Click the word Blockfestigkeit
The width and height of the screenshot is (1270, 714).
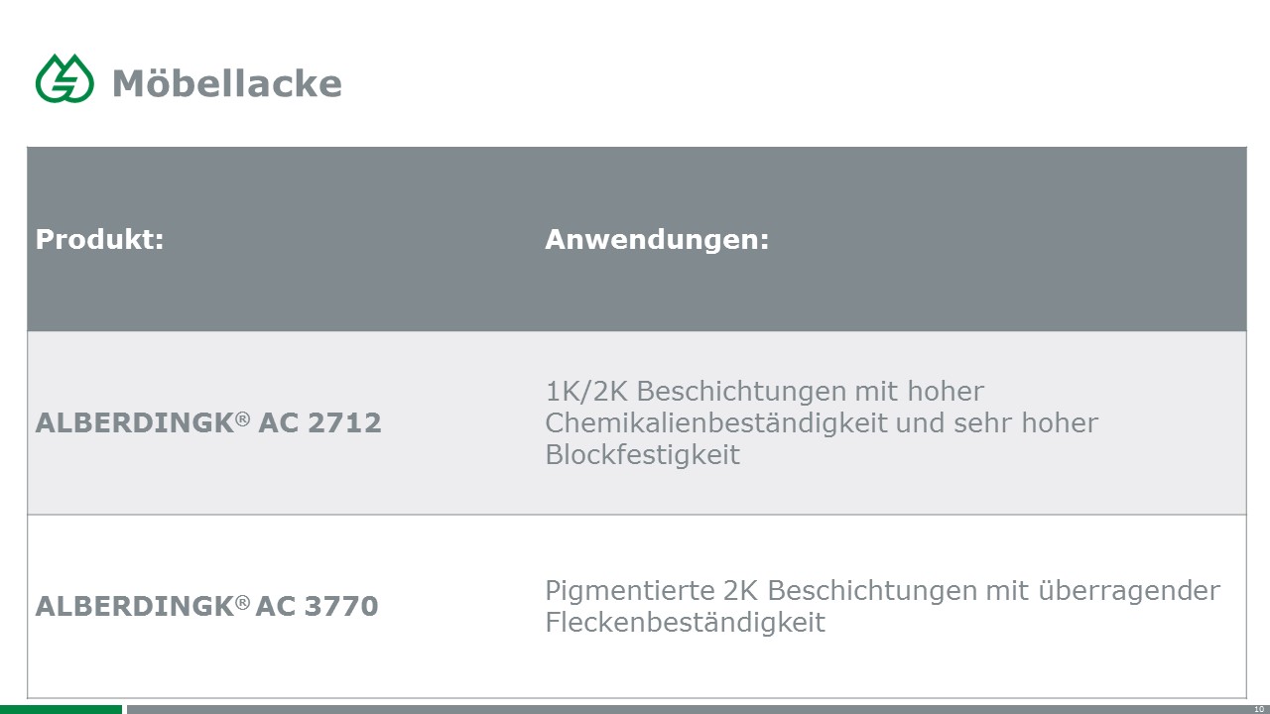pos(642,455)
